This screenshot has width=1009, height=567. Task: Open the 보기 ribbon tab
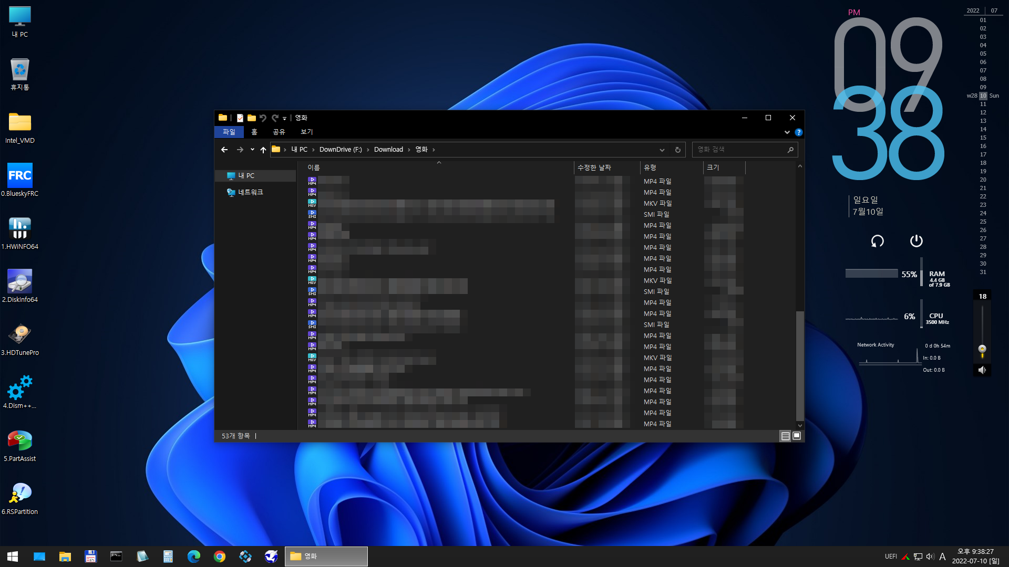pos(306,132)
